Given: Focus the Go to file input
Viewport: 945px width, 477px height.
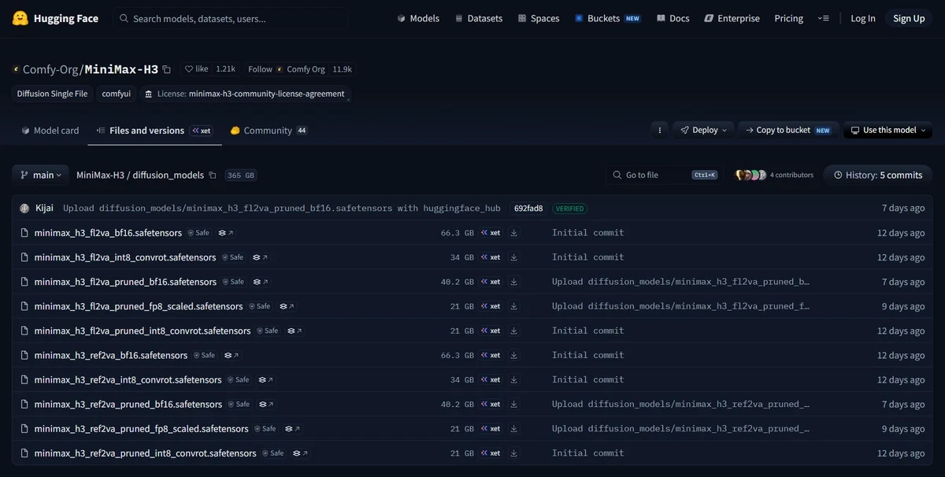Looking at the screenshot, I should [665, 175].
